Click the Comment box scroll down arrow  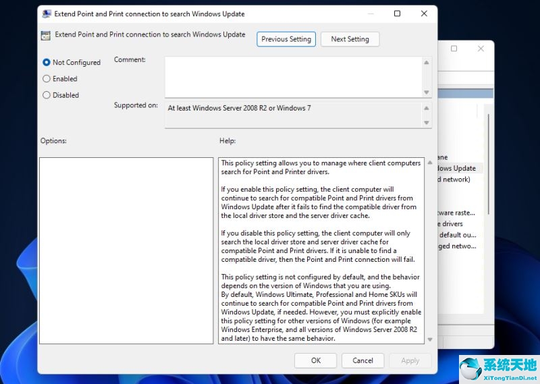tap(427, 92)
